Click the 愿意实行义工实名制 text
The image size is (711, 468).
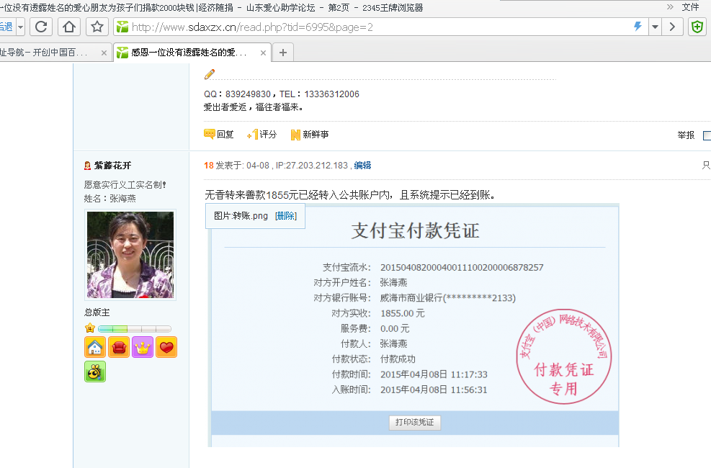(x=125, y=185)
